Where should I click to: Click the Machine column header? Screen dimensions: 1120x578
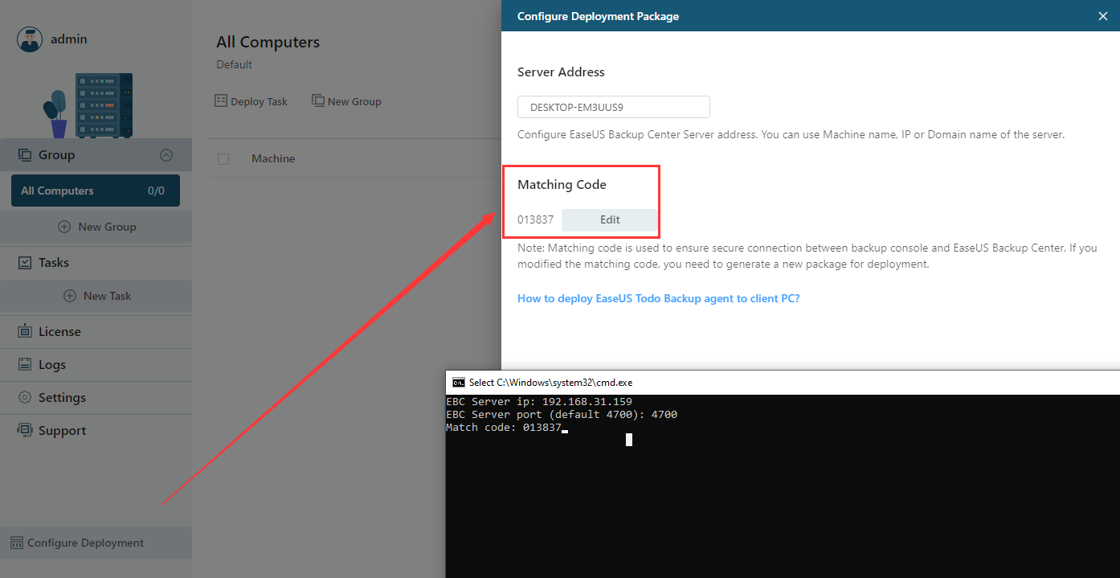click(273, 158)
